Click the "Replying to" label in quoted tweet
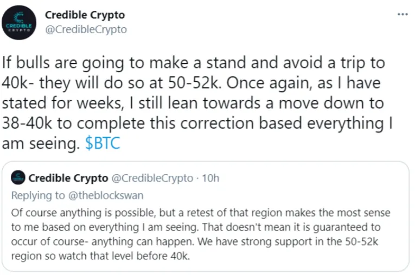Viewport: 415px width, 275px height. click(x=38, y=196)
